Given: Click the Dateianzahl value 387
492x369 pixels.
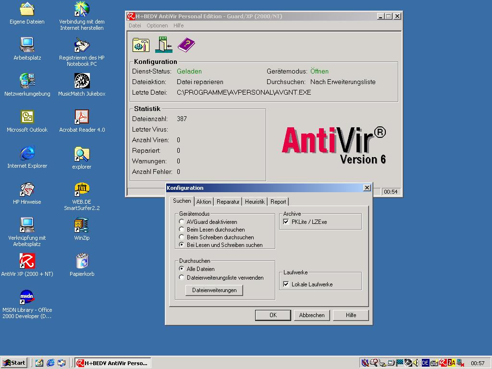Looking at the screenshot, I should pyautogui.click(x=182, y=119).
